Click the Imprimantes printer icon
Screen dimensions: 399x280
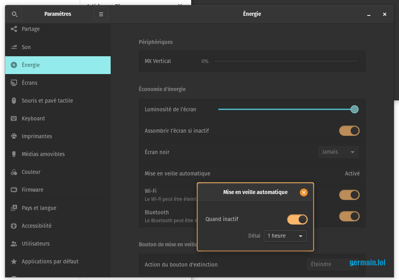pyautogui.click(x=14, y=136)
